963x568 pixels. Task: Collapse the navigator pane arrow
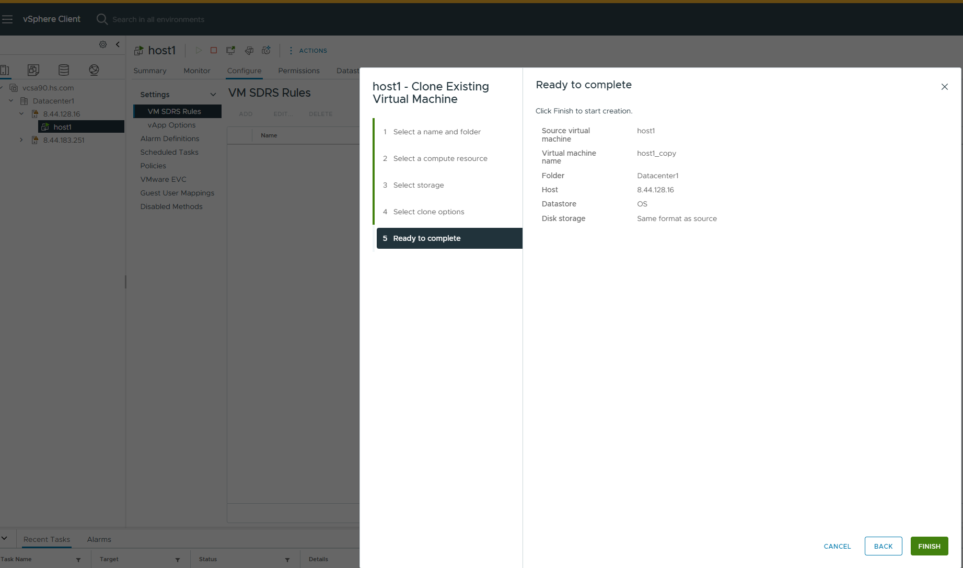coord(118,44)
